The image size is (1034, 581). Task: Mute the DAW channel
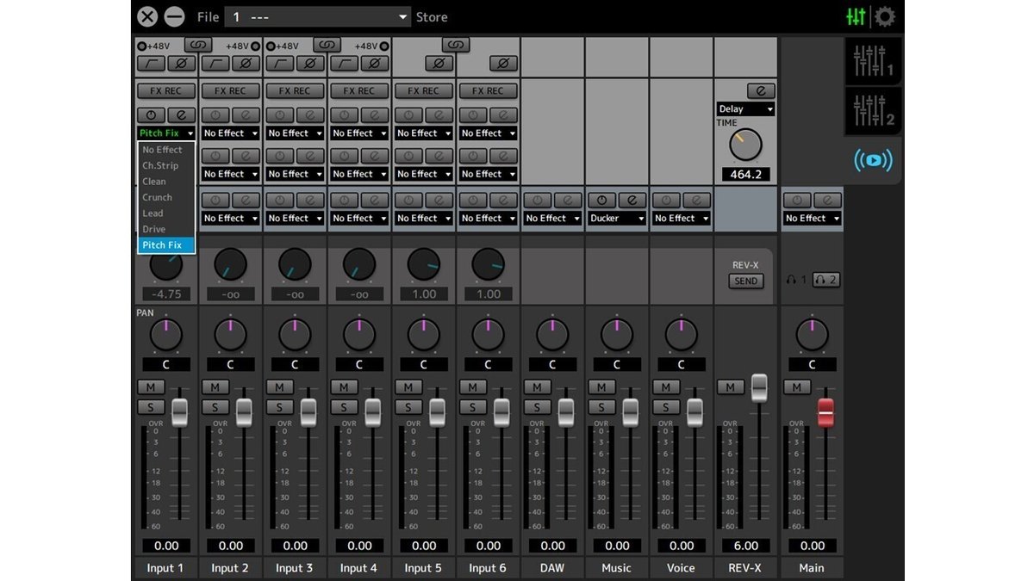click(x=537, y=387)
